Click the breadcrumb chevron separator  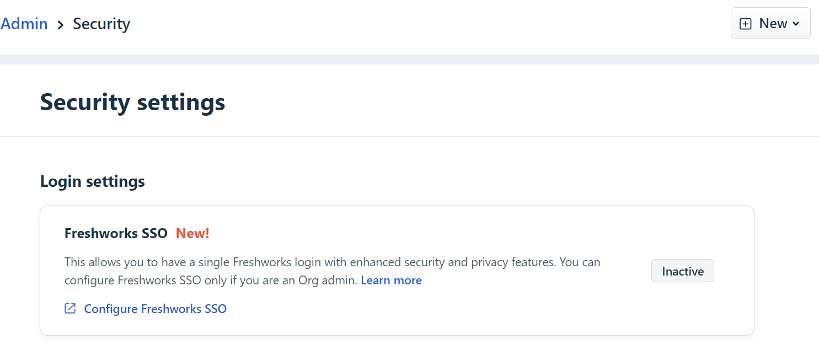(x=61, y=25)
